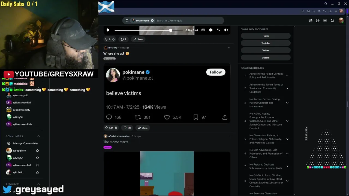This screenshot has width=349, height=196.
Task: Remove the r/Asmongold search scope chip
Action: point(152,20)
